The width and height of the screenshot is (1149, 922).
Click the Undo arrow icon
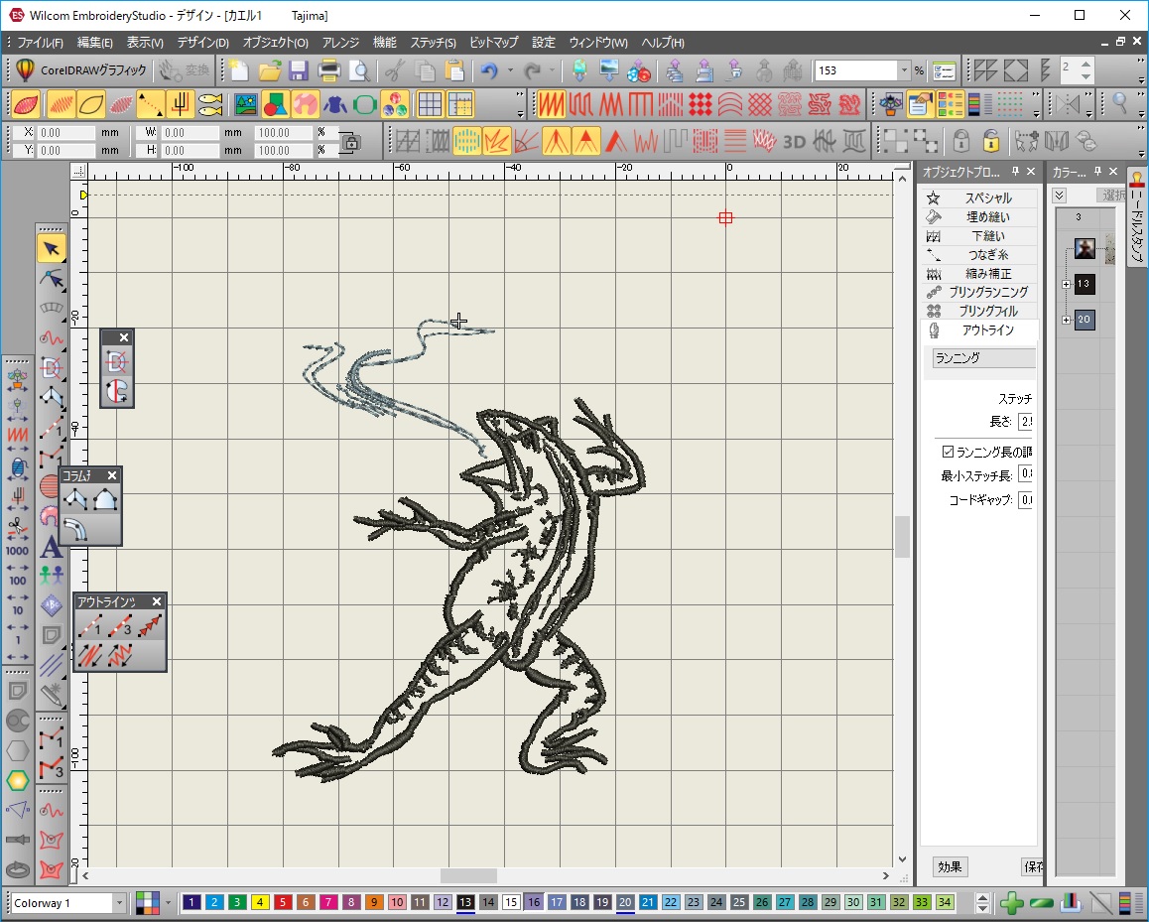point(489,70)
